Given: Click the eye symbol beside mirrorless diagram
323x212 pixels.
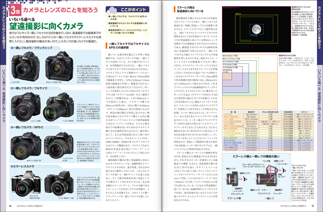Looking at the screenshot, I should 245,179.
